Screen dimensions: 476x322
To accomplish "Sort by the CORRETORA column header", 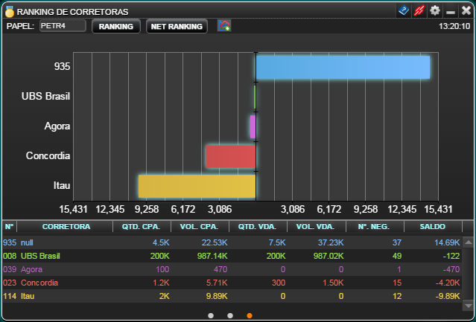I will point(66,227).
